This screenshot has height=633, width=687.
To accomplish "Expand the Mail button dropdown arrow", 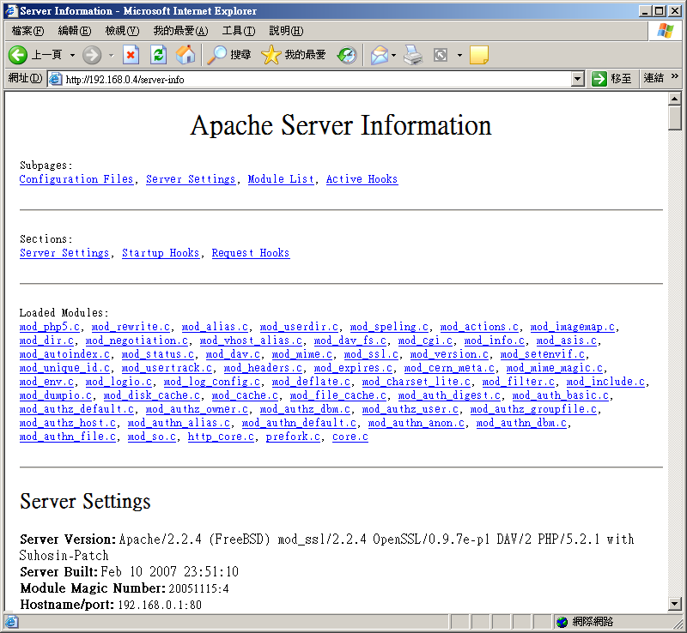I will tap(393, 55).
